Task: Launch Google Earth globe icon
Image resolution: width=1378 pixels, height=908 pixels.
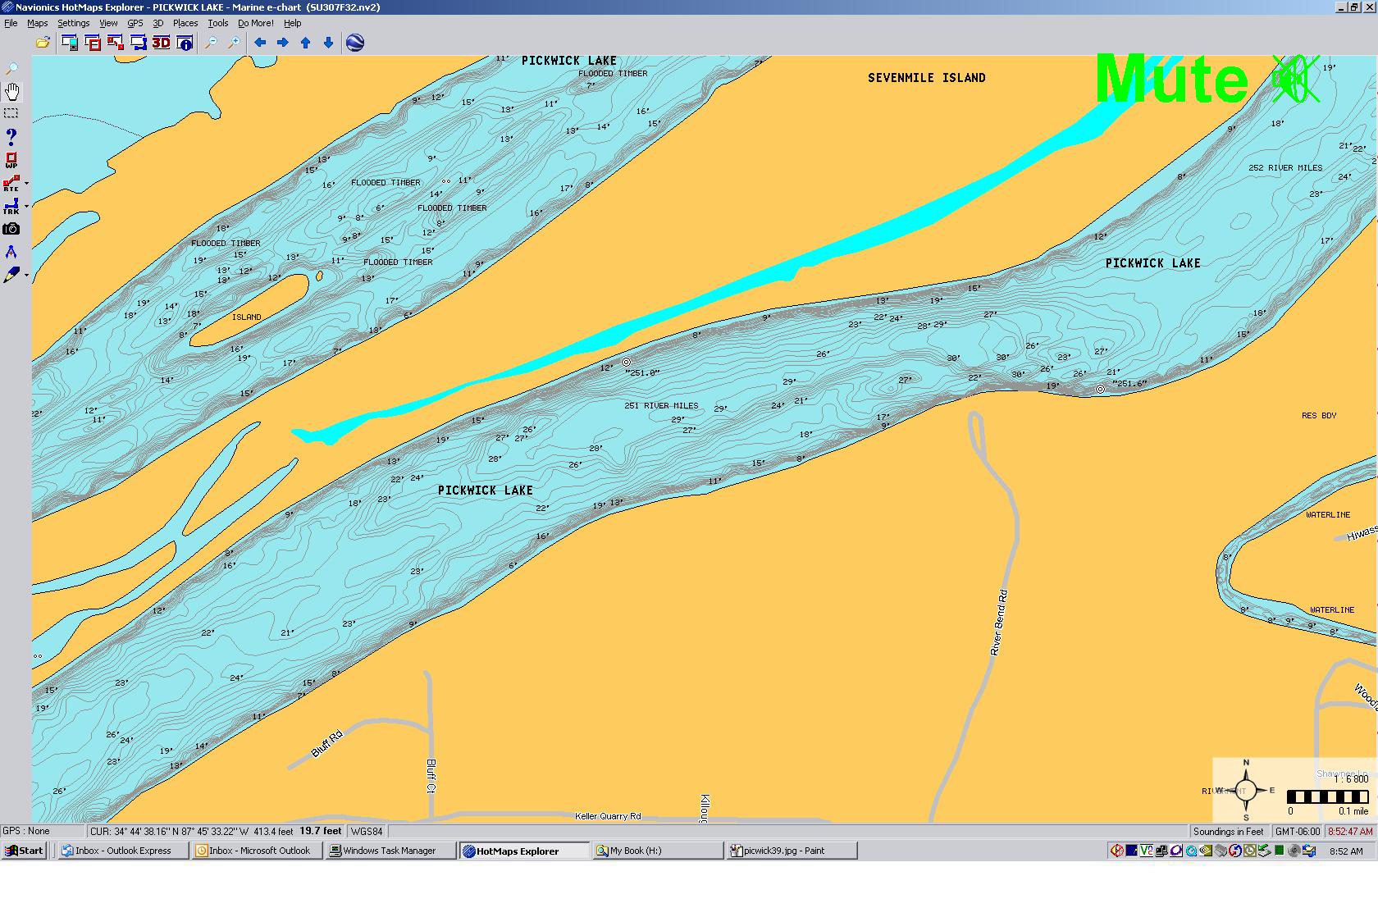Action: coord(355,43)
